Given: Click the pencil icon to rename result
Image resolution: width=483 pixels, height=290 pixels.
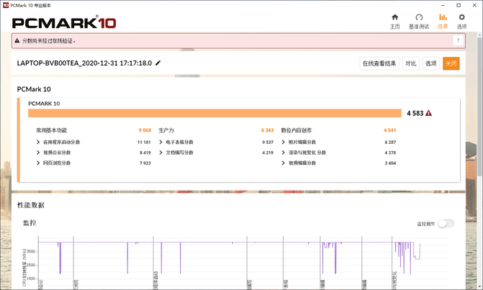Looking at the screenshot, I should 158,63.
